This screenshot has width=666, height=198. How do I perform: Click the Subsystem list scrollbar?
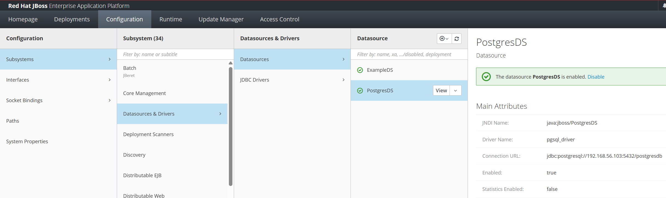tap(230, 126)
